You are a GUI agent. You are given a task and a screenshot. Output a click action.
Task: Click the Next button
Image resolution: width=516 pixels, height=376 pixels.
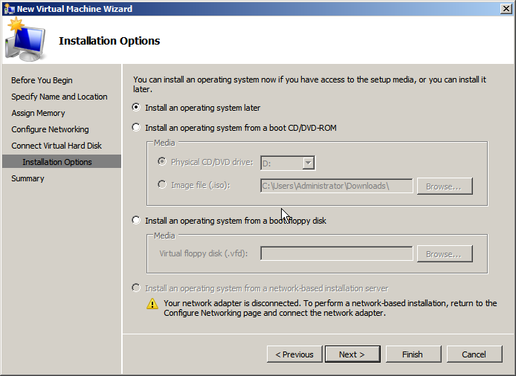pos(351,354)
